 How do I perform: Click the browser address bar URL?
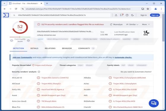78,9
